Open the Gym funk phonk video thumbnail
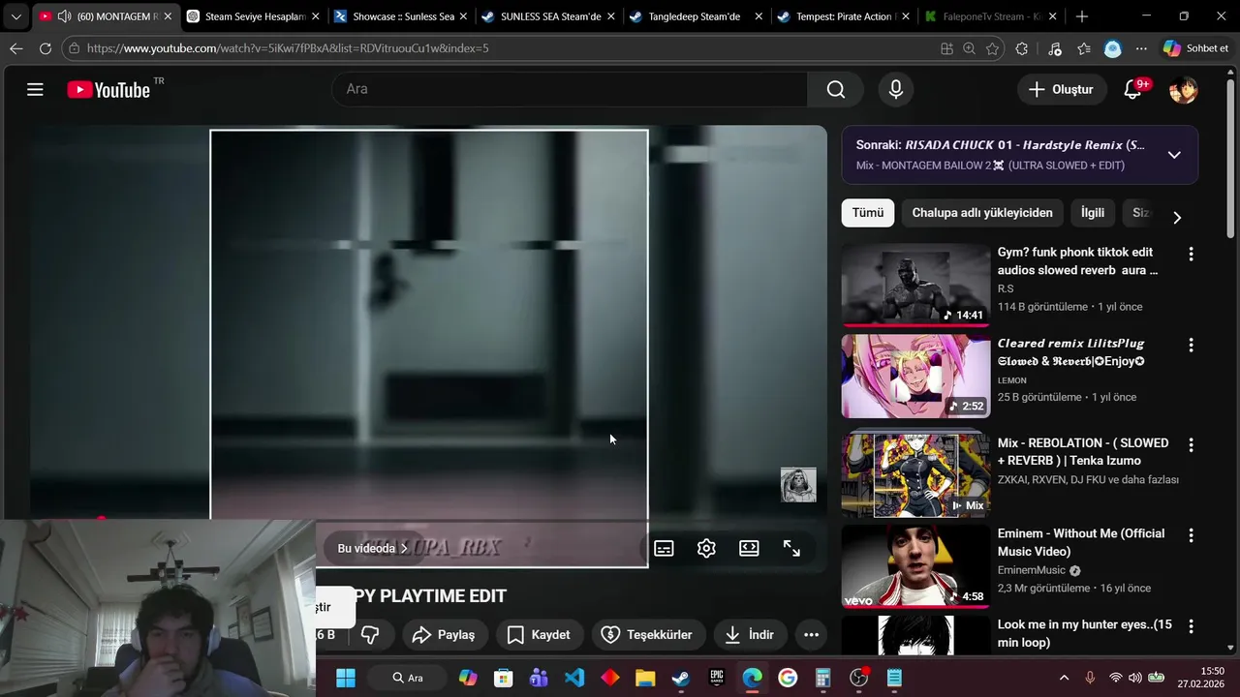This screenshot has width=1240, height=697. click(x=916, y=285)
